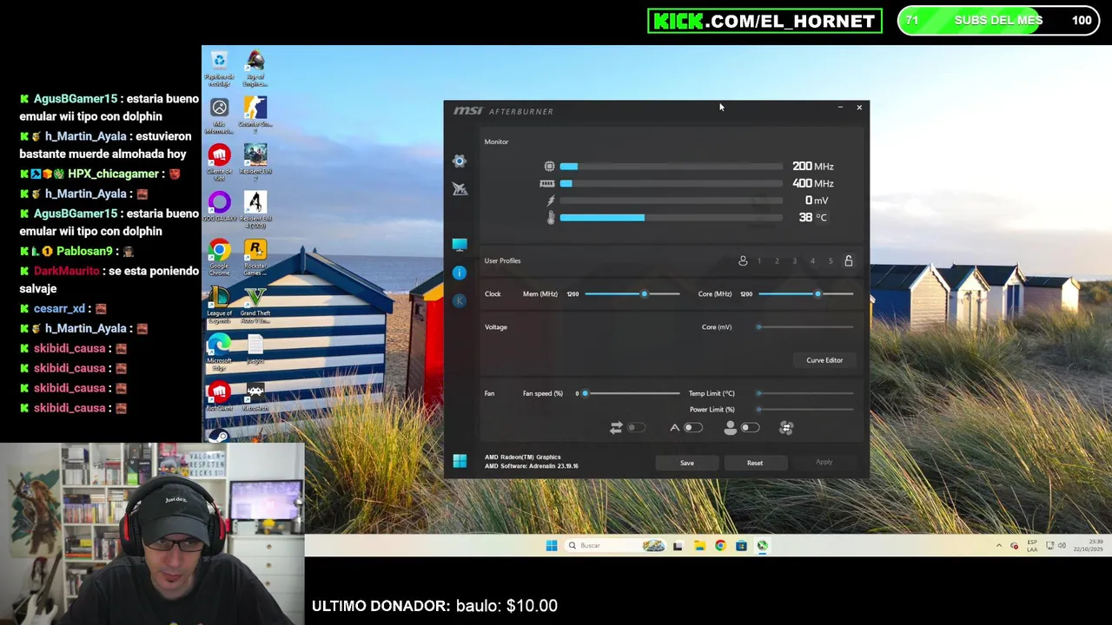This screenshot has width=1112, height=625.
Task: Open Counter-Strike 2 desktop shortcut
Action: pos(255,115)
